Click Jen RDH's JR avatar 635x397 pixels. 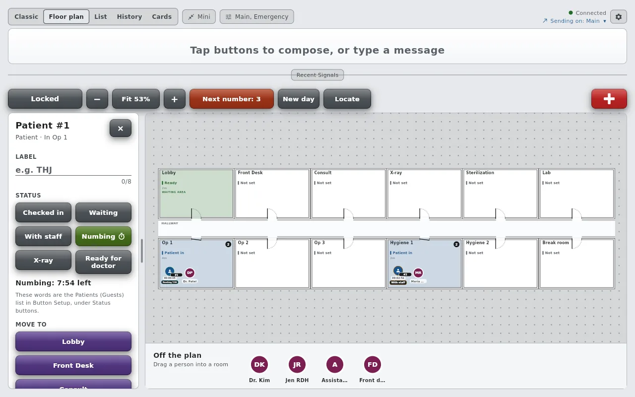(297, 365)
